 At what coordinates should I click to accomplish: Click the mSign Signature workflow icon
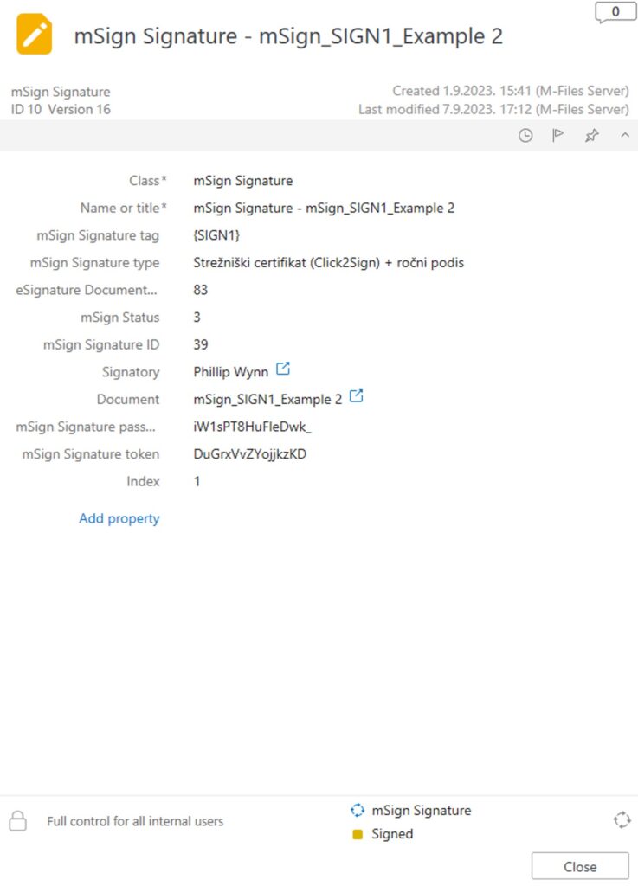(358, 810)
